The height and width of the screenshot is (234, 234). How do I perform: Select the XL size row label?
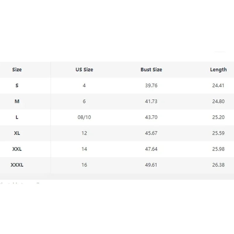coord(17,133)
